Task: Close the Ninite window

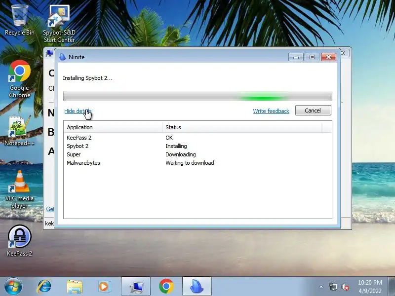Action: click(x=328, y=57)
